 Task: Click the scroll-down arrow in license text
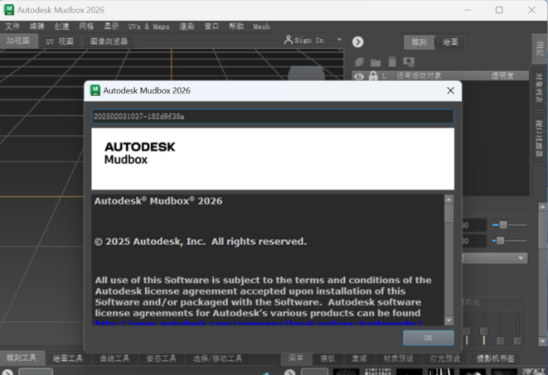[449, 320]
